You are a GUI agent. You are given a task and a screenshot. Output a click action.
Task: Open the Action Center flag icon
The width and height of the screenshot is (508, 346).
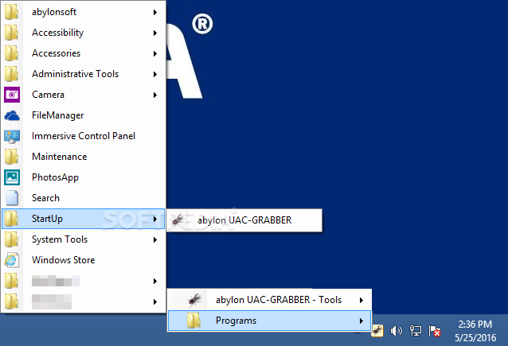[435, 331]
